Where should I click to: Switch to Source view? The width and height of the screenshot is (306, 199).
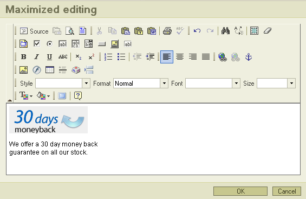34,31
